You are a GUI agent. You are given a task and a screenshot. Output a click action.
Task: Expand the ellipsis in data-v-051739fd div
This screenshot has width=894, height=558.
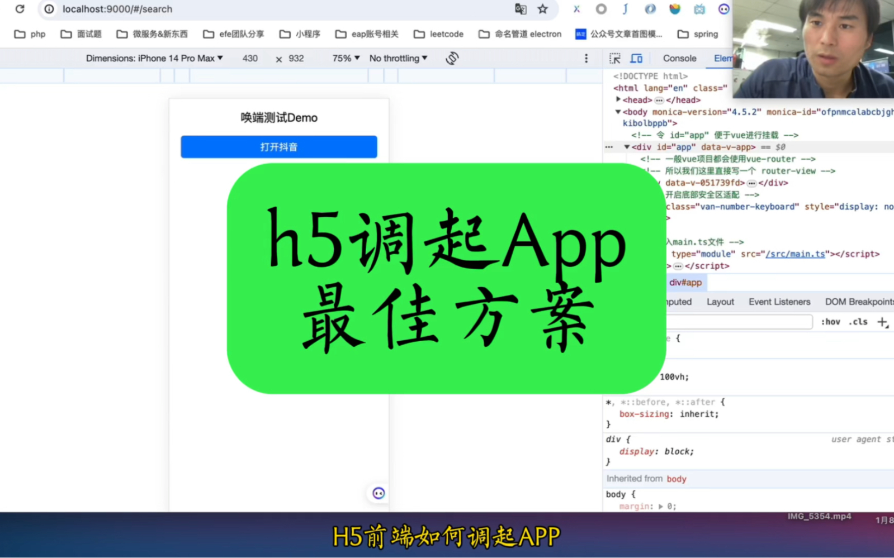[751, 183]
